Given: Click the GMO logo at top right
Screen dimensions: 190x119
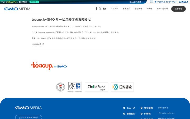Looking at the screenshot, I should (x=183, y=2).
